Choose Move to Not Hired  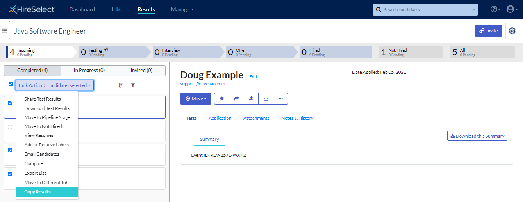[47, 126]
